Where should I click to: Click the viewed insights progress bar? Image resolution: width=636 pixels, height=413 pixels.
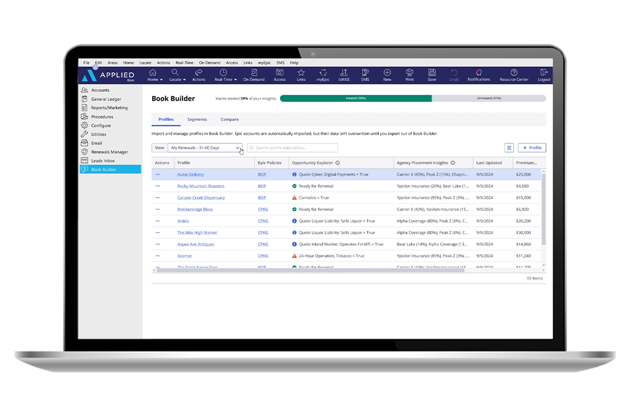[x=355, y=98]
